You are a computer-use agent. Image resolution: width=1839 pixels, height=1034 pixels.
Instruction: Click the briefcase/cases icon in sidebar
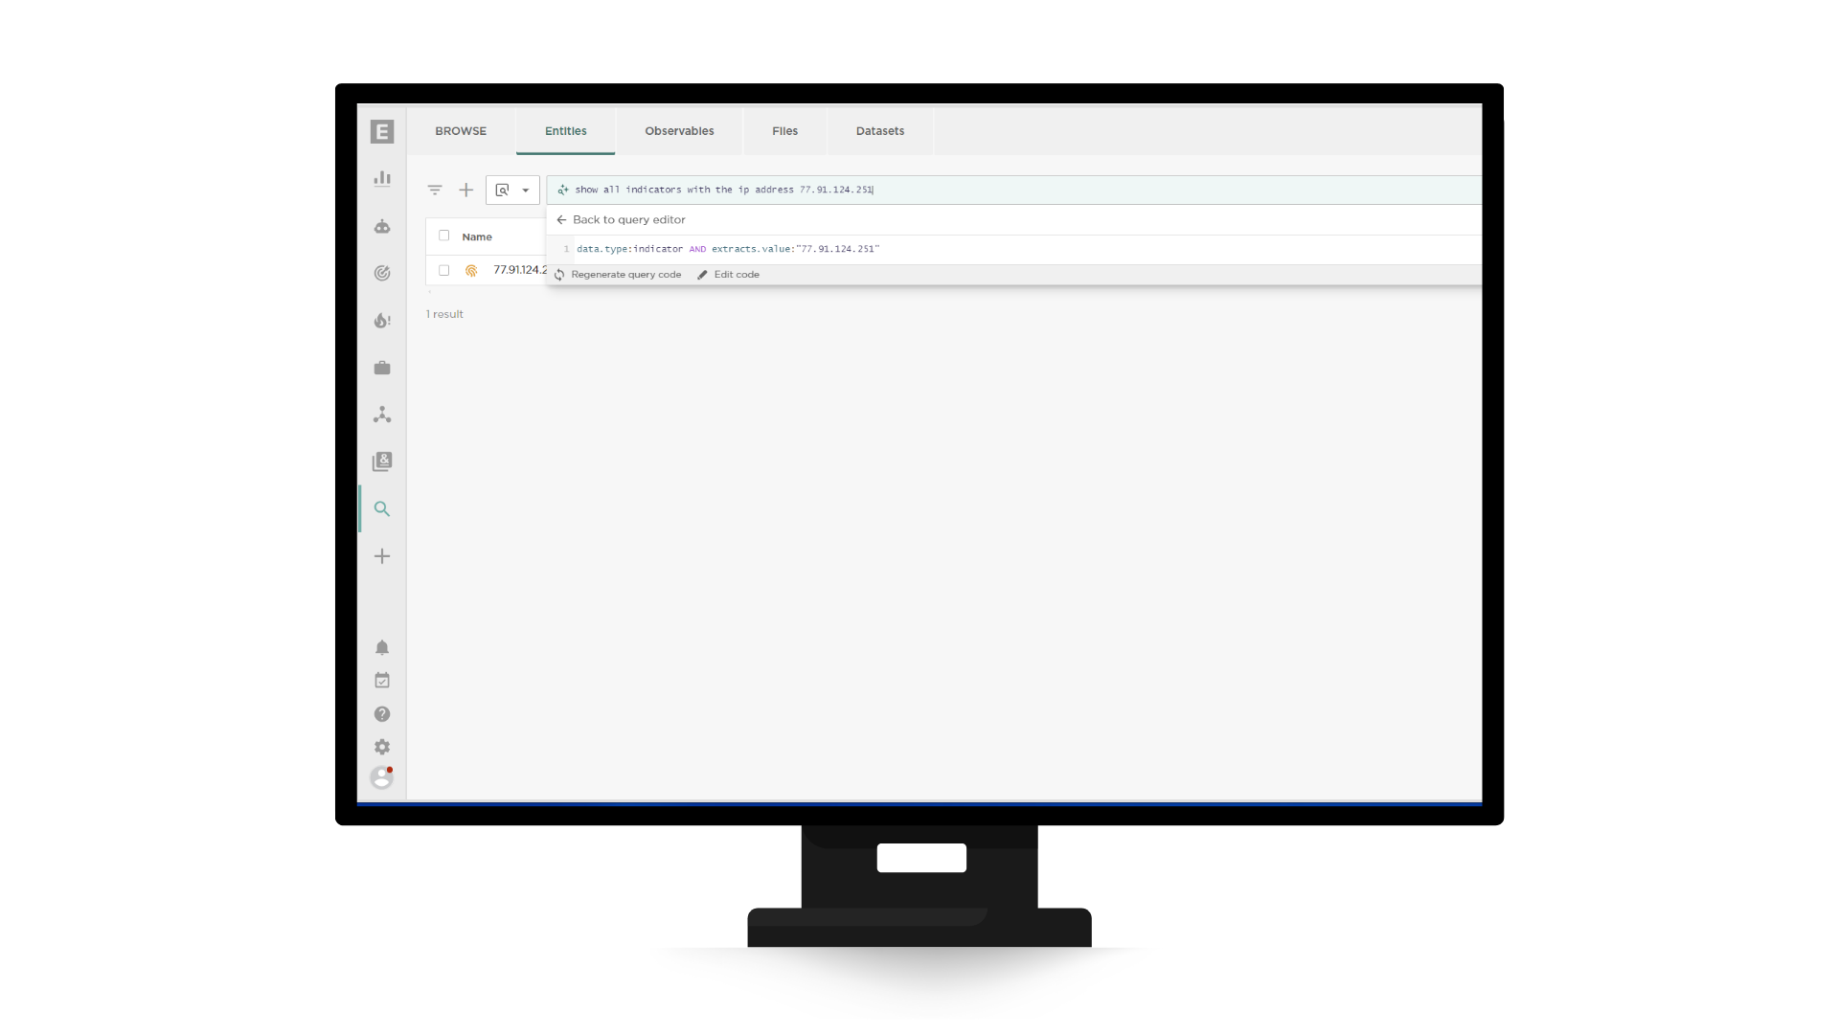[381, 368]
